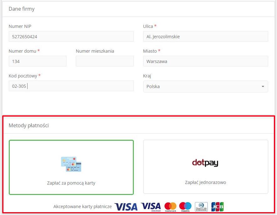Click the Numer mieszkania label
Image resolution: width=277 pixels, height=215 pixels.
click(95, 51)
